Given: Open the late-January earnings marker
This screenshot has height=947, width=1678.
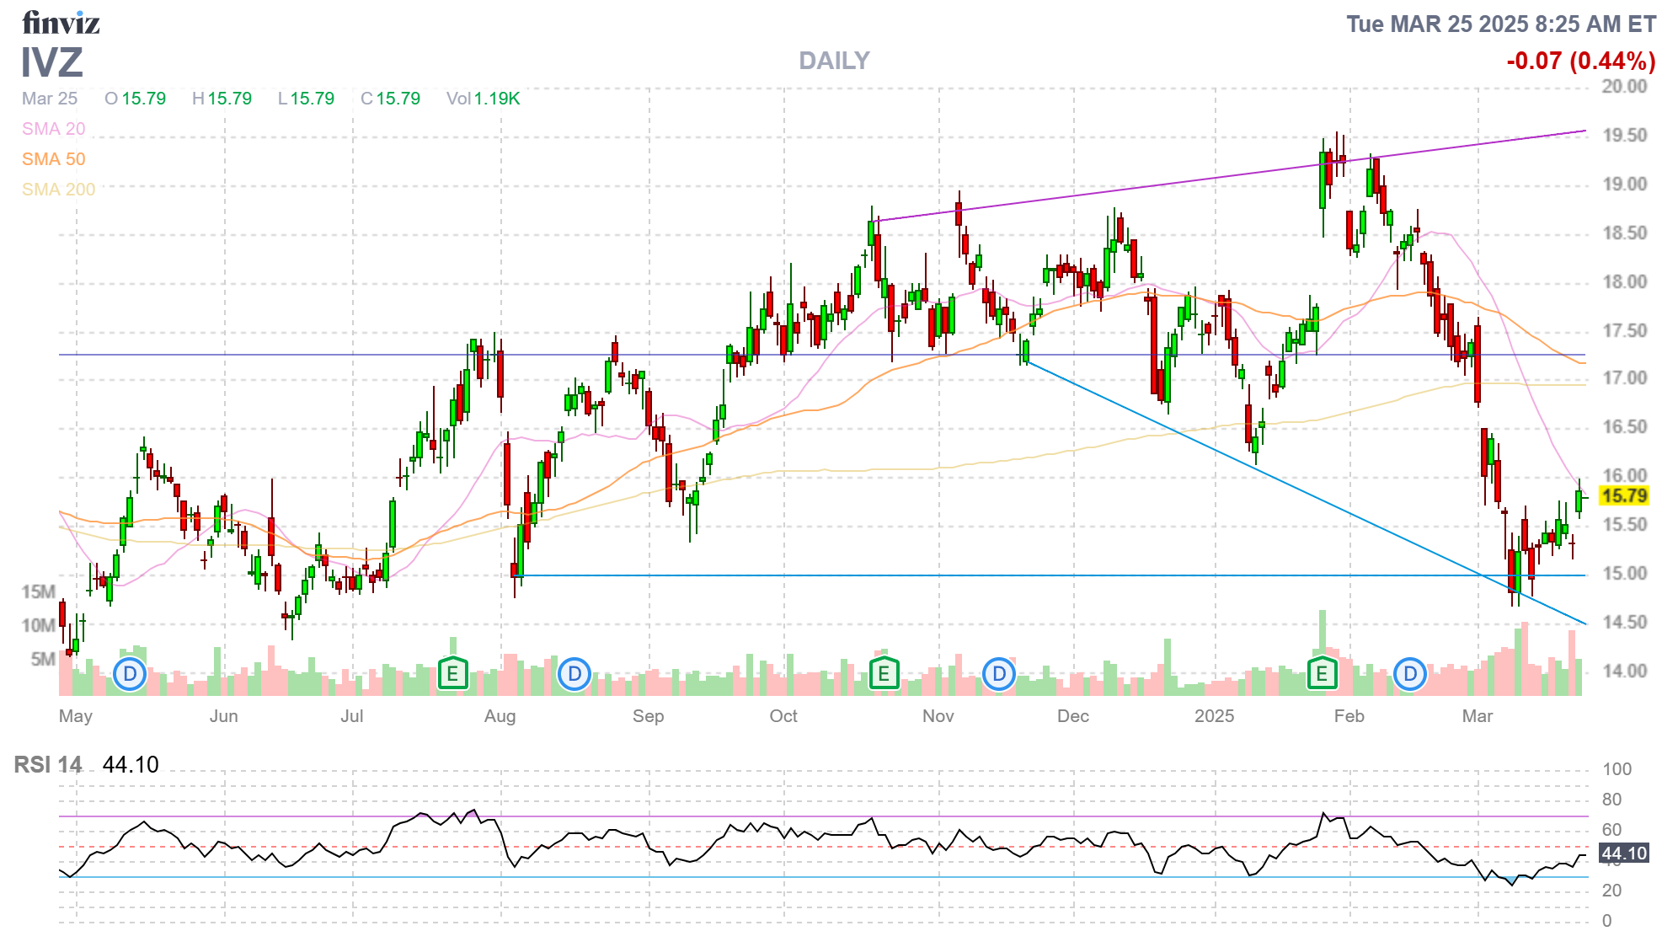Looking at the screenshot, I should (1322, 674).
